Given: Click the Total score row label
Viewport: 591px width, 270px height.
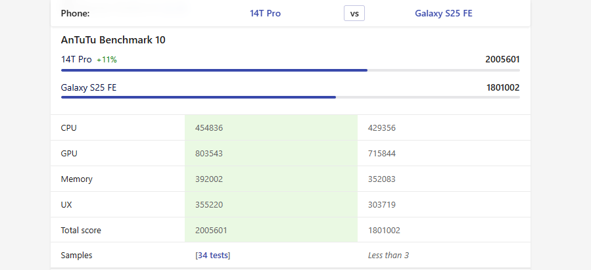Looking at the screenshot, I should 81,231.
